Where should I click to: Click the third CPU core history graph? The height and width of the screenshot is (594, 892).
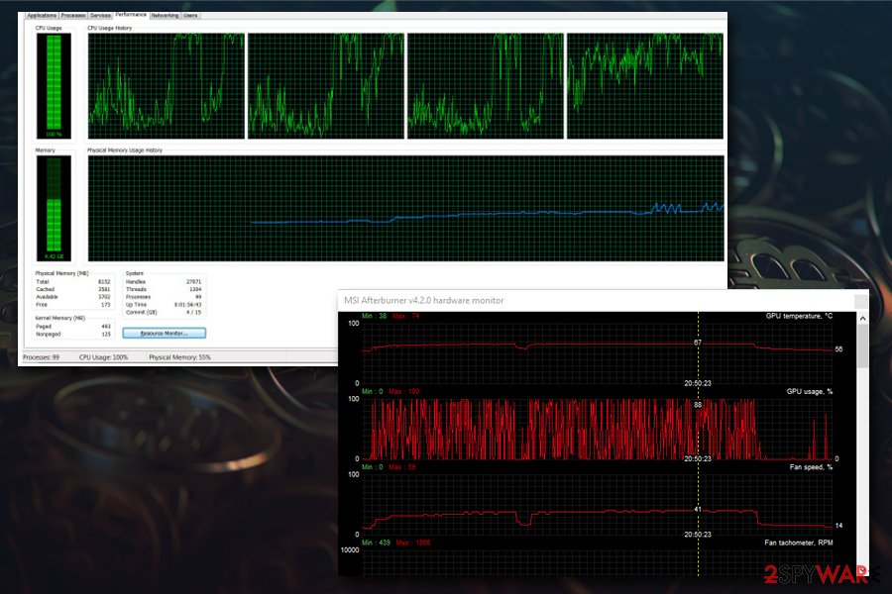[x=486, y=86]
